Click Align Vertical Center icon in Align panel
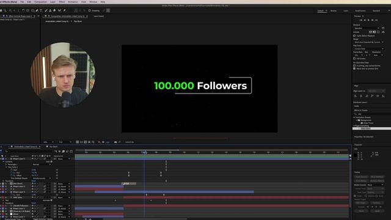Viewport: 391px width, 220px height. [x=378, y=96]
